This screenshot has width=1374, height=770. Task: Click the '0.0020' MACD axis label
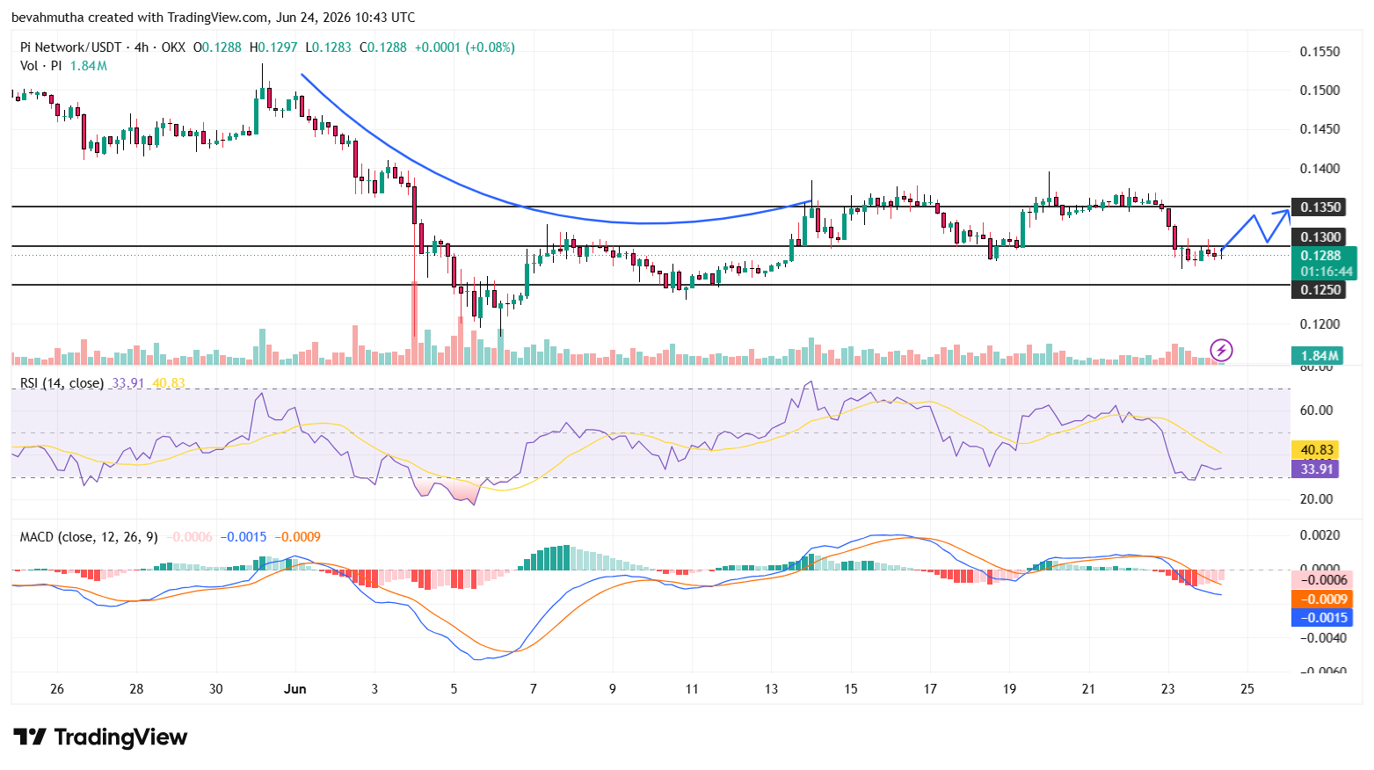(1320, 535)
